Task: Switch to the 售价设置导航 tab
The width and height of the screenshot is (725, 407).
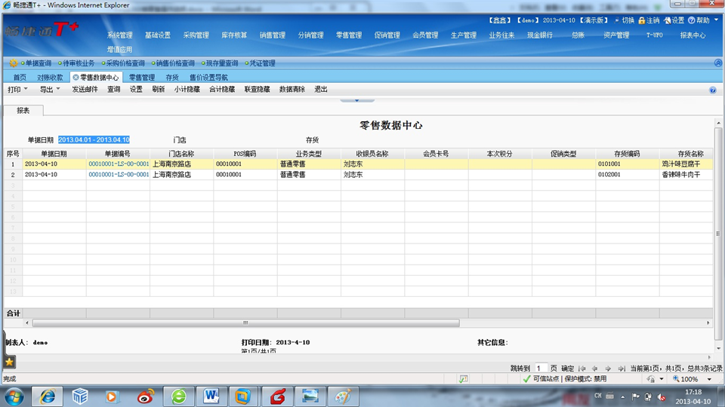Action: [208, 78]
